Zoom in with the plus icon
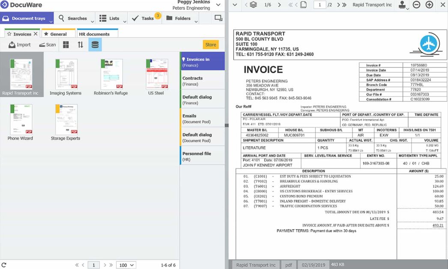Screen dimensions: 448x269 point(429,5)
